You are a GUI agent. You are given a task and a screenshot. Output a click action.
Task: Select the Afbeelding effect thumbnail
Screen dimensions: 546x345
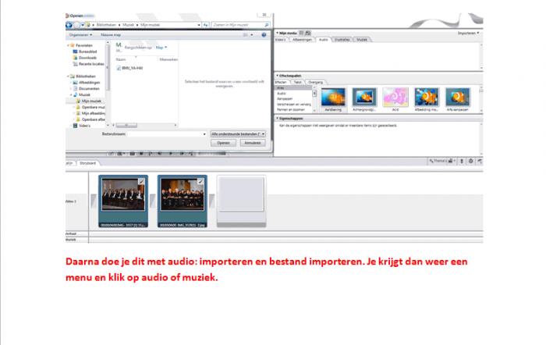[x=427, y=97]
